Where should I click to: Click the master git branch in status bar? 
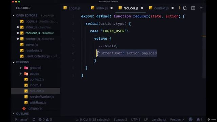21,120
